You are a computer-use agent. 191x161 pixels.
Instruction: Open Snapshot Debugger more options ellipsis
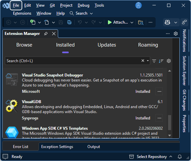159,91
